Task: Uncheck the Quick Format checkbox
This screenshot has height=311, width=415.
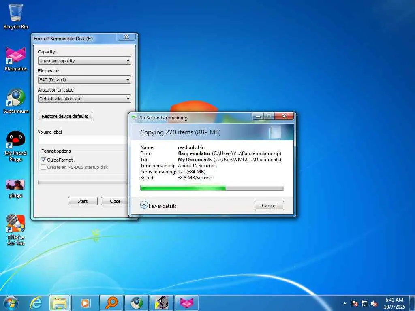Action: [44, 160]
